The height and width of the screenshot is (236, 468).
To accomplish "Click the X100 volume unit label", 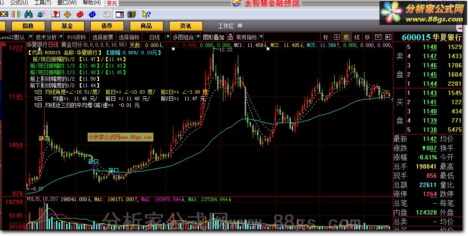I will [x=18, y=227].
